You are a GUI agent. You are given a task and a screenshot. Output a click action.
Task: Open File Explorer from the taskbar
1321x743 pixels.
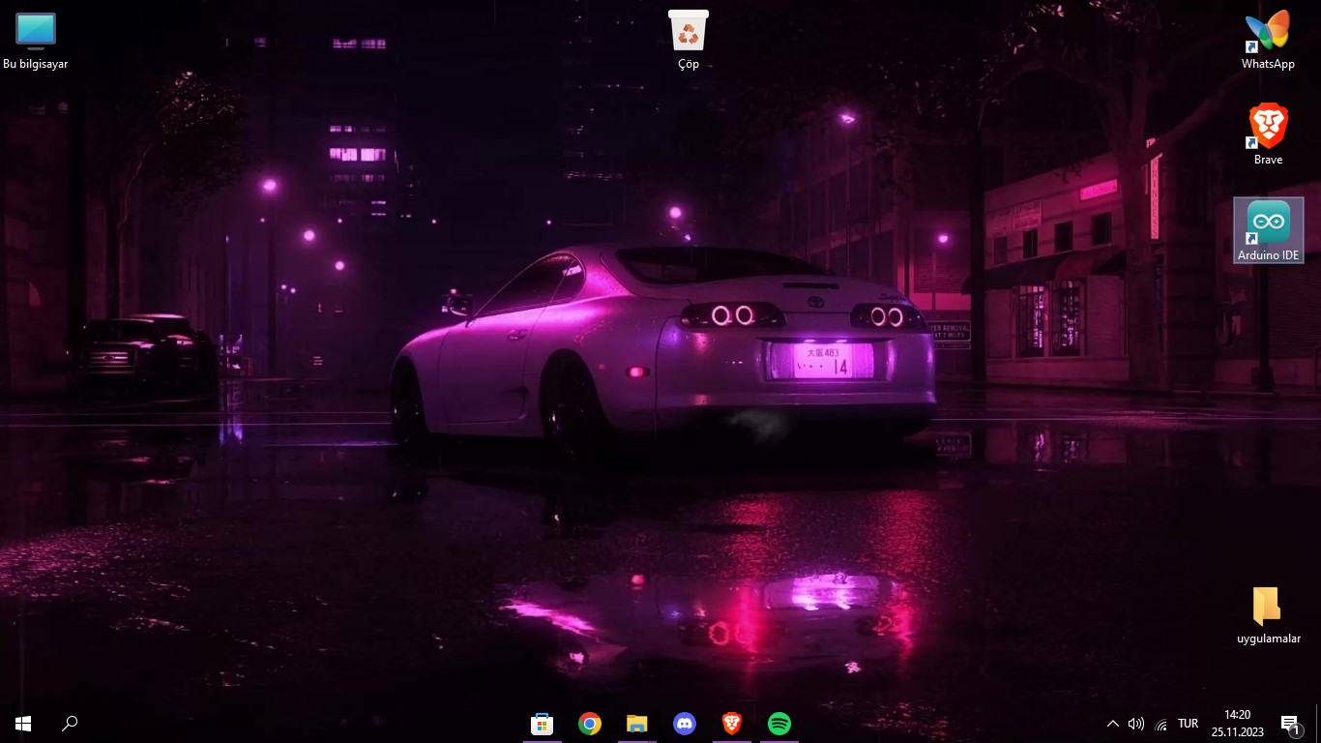coord(636,723)
